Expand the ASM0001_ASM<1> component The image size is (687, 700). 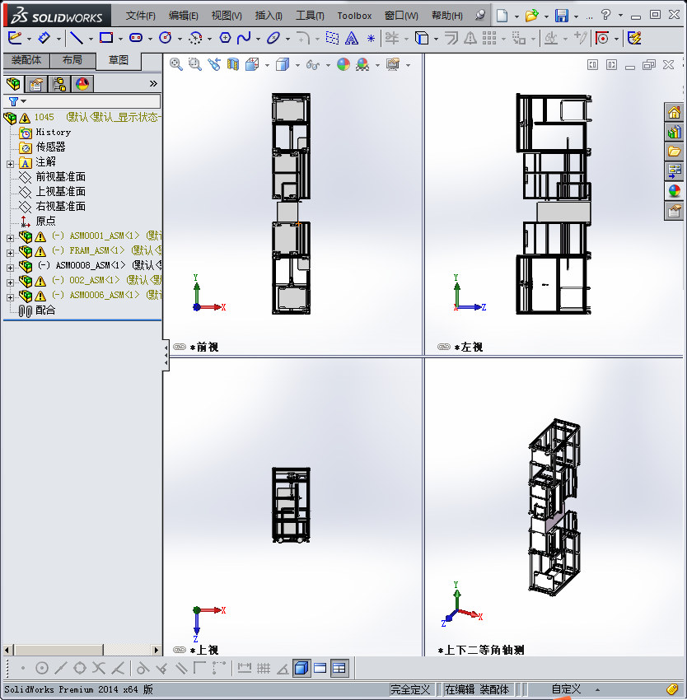pyautogui.click(x=10, y=238)
